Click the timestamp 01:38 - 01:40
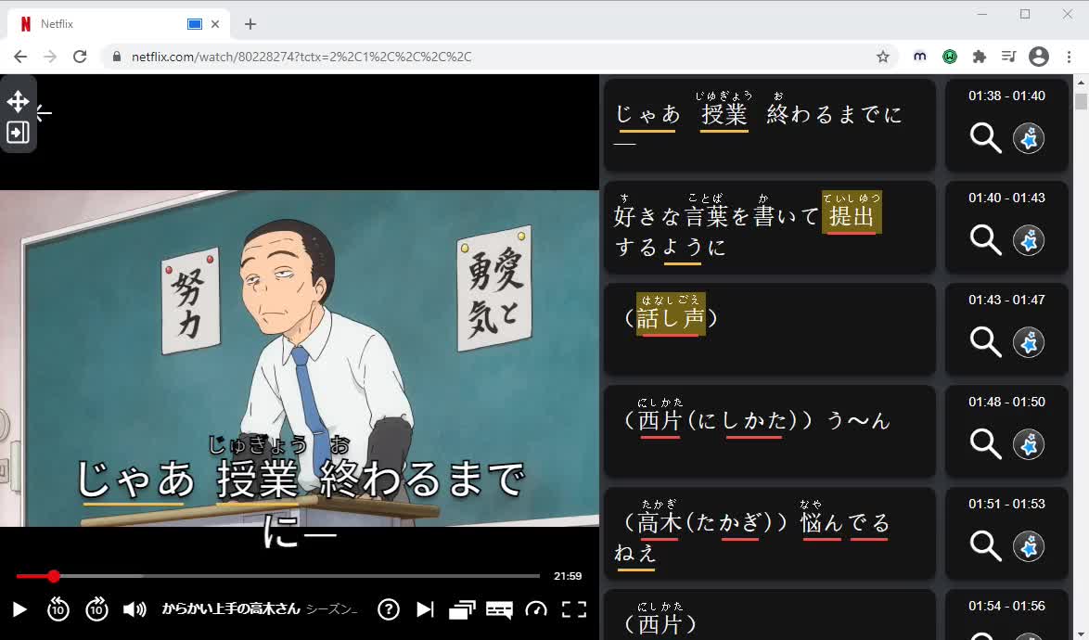This screenshot has width=1089, height=640. (1006, 96)
